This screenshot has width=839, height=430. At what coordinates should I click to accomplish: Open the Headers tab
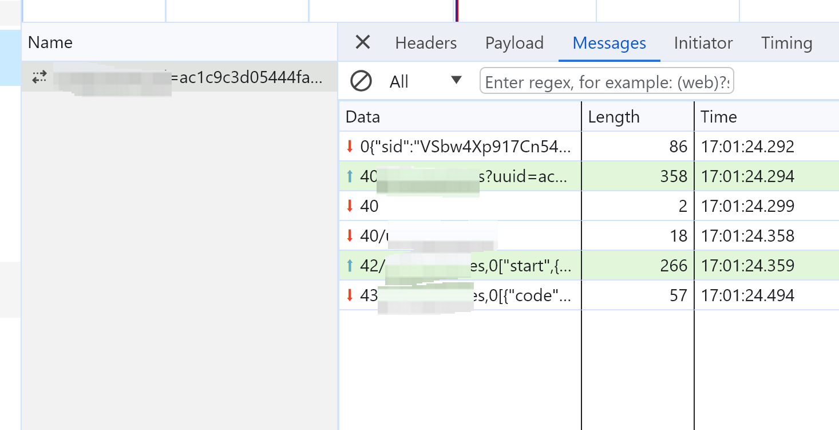tap(426, 43)
